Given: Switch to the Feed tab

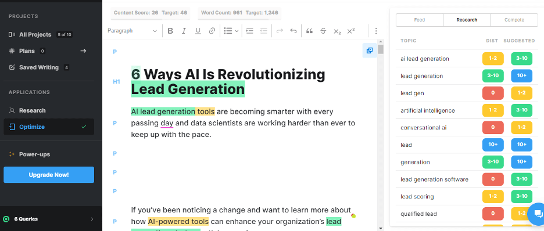Looking at the screenshot, I should point(420,20).
